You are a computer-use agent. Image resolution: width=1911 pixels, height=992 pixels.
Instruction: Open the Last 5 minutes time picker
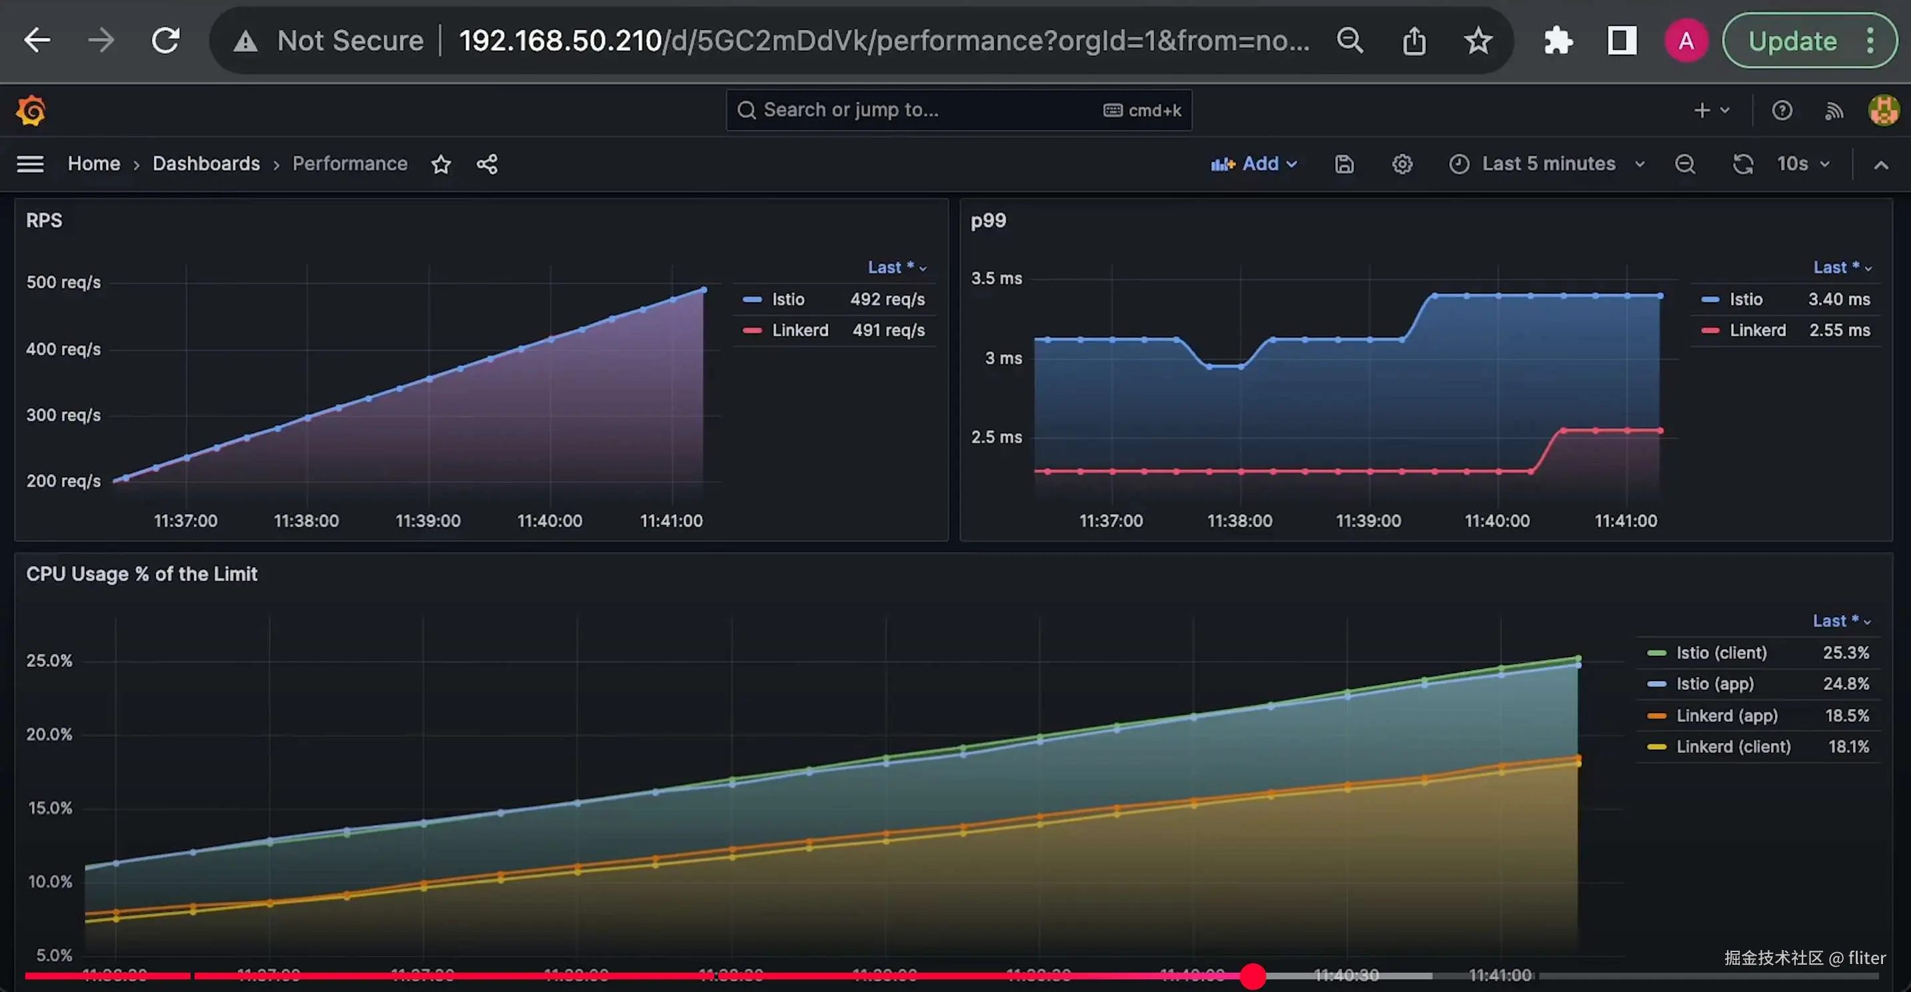pos(1547,164)
